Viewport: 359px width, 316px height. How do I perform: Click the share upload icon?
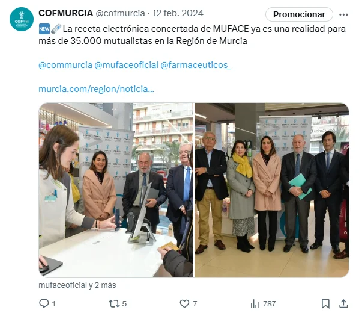pos(343,303)
